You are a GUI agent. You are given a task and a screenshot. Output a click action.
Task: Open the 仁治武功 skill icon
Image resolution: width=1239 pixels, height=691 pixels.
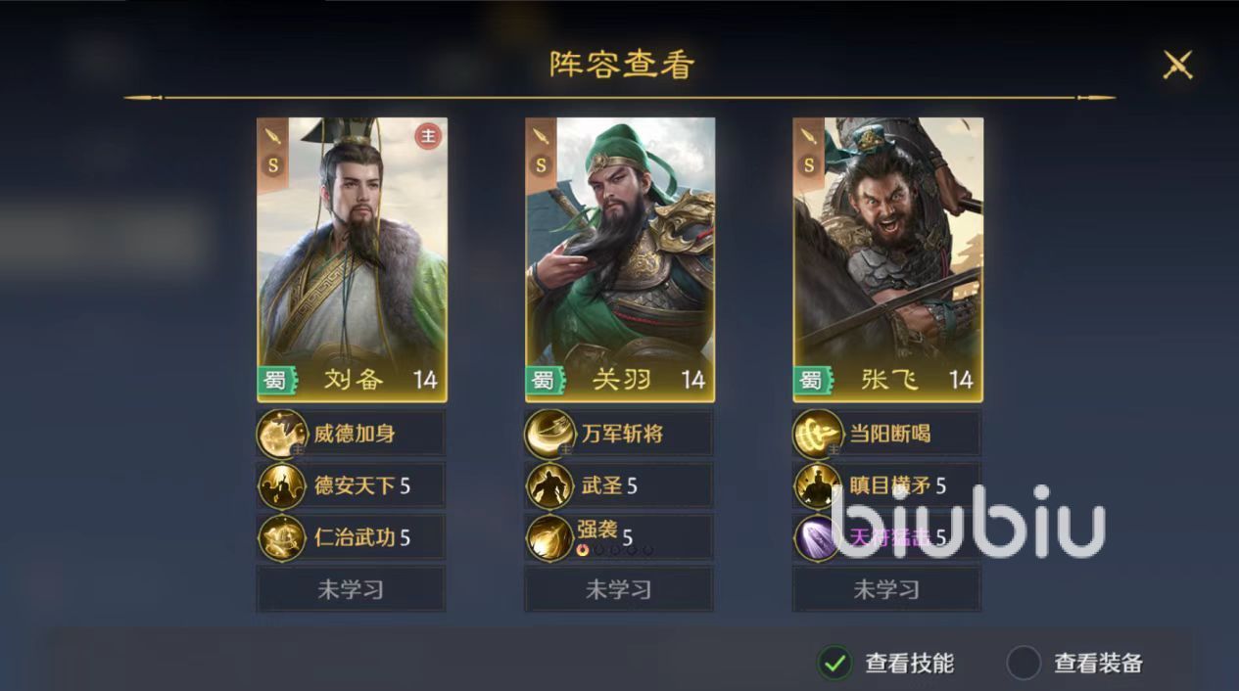282,537
